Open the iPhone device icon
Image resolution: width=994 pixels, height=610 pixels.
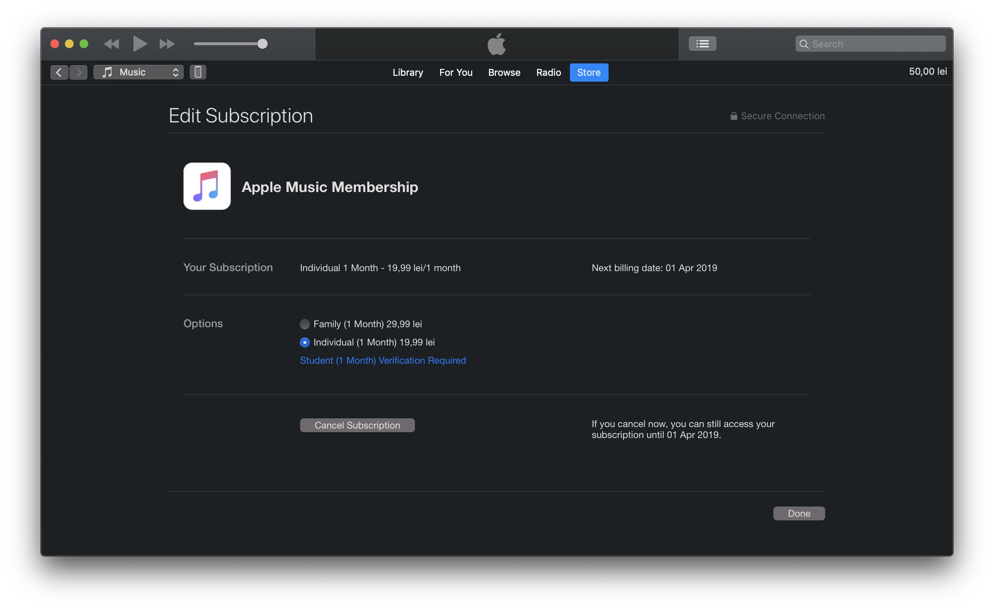tap(198, 72)
